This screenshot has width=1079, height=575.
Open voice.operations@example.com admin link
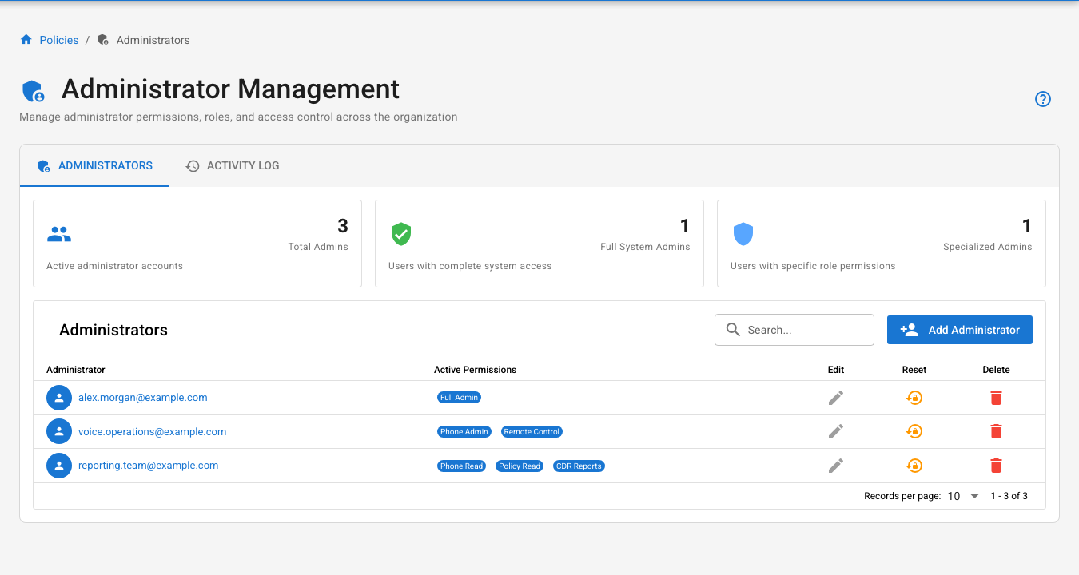coord(152,431)
